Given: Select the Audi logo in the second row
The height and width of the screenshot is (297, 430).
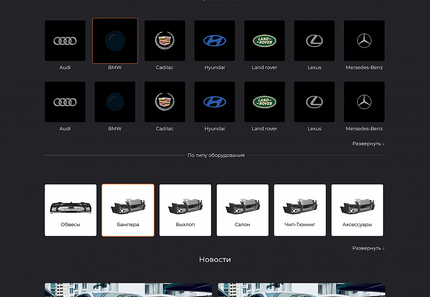Looking at the screenshot, I should coord(65,102).
